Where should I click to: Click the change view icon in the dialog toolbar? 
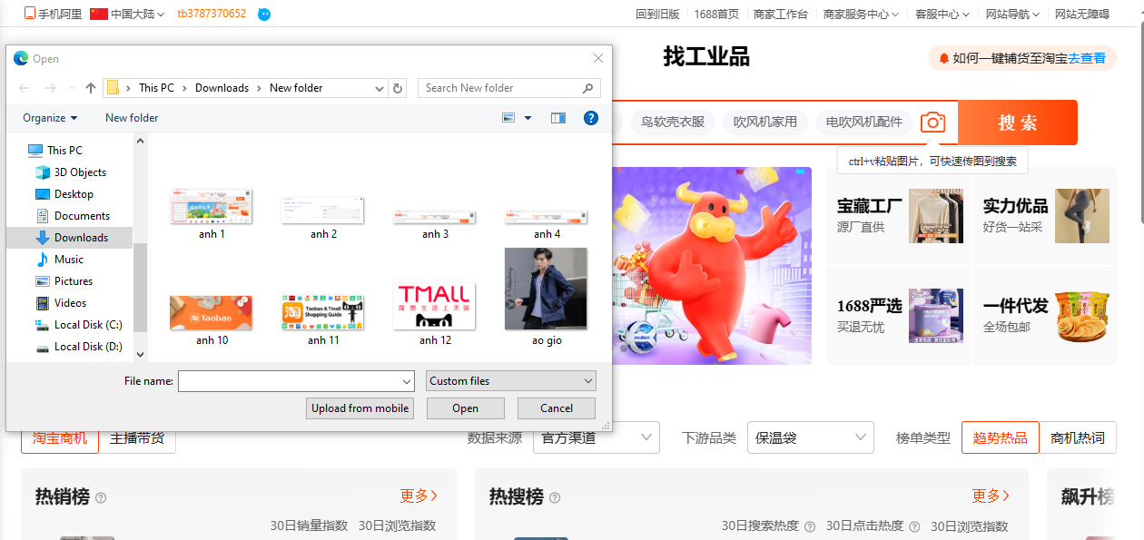[508, 118]
